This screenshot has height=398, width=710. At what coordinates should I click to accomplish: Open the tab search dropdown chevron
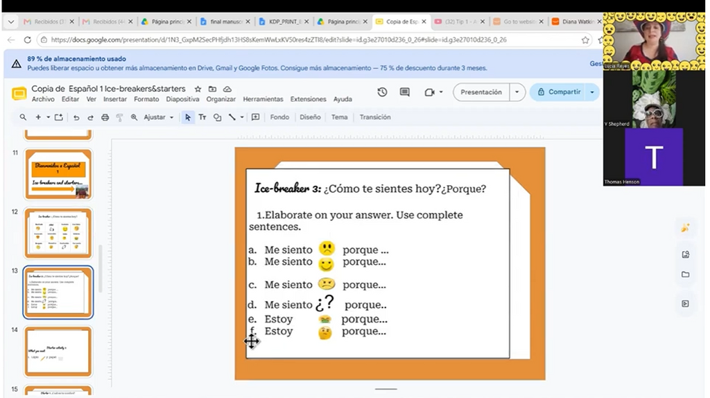11,21
